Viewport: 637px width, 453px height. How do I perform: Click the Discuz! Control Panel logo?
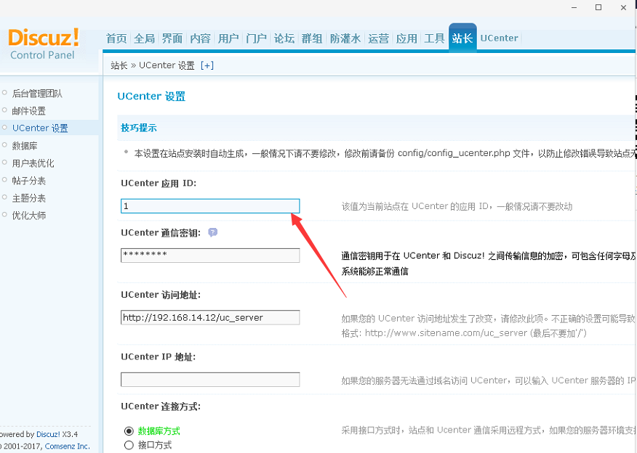pos(44,44)
